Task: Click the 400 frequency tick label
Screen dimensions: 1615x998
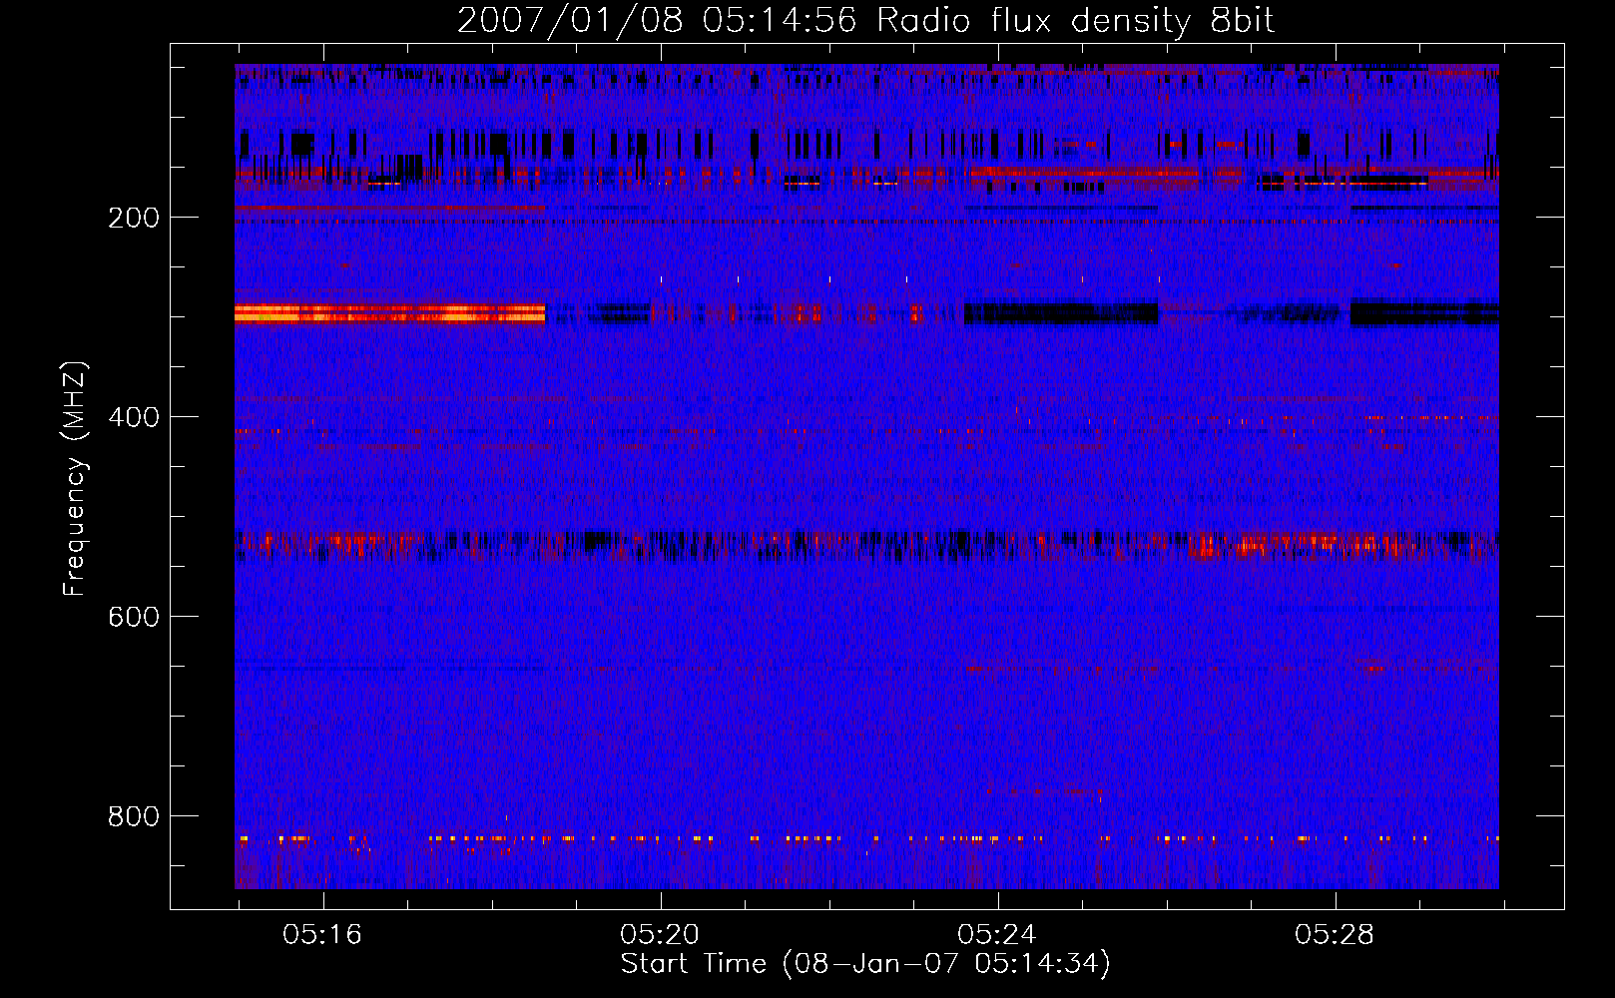Action: [x=134, y=417]
